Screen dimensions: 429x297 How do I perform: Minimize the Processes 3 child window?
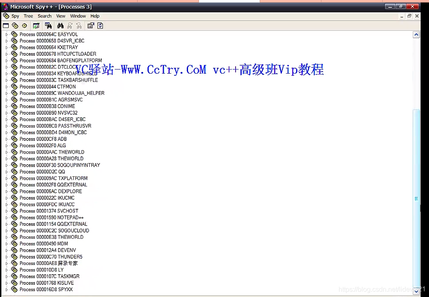click(x=401, y=16)
